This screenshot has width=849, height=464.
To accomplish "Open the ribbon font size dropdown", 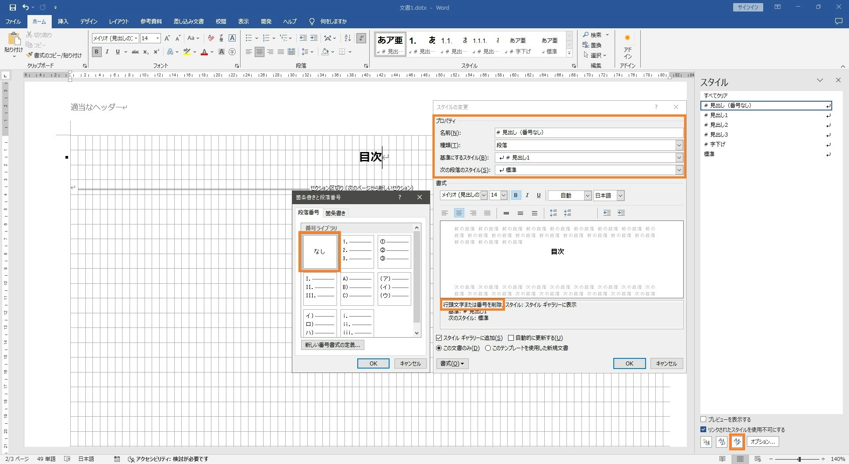I will [x=157, y=38].
